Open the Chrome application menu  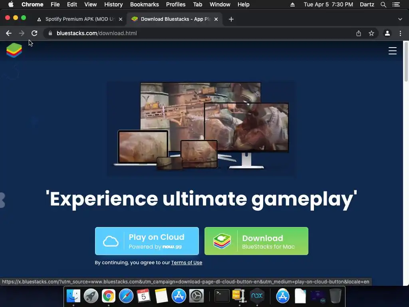[x=32, y=4]
